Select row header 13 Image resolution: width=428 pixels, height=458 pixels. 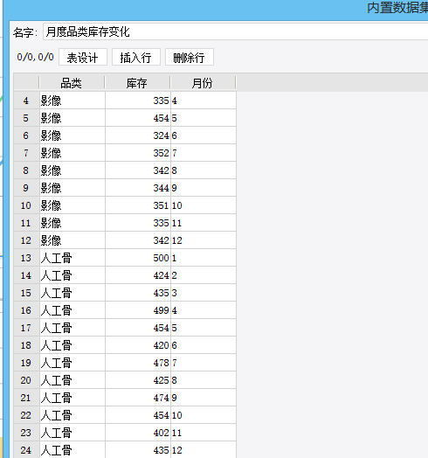coord(26,258)
